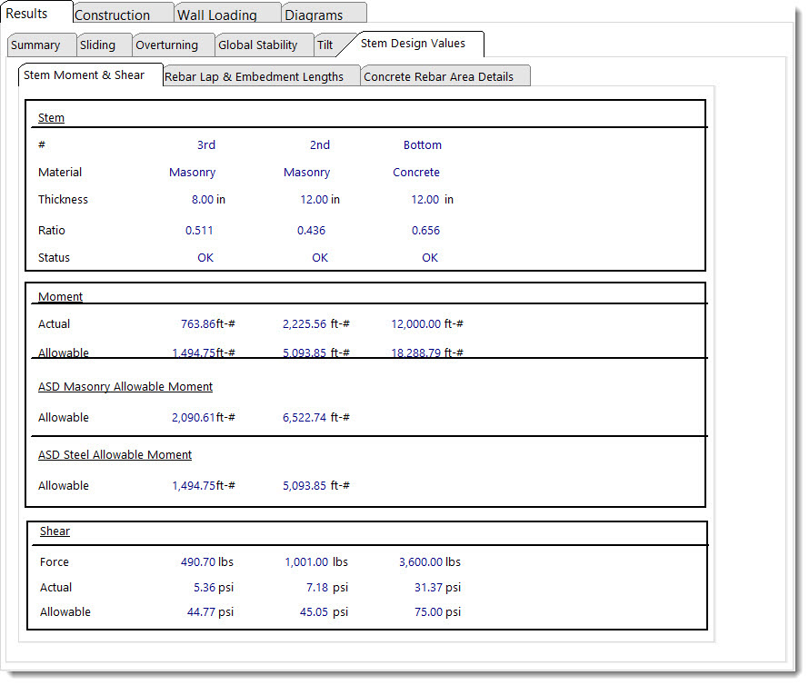Switch to the Results tab
The image size is (809, 685).
click(27, 14)
